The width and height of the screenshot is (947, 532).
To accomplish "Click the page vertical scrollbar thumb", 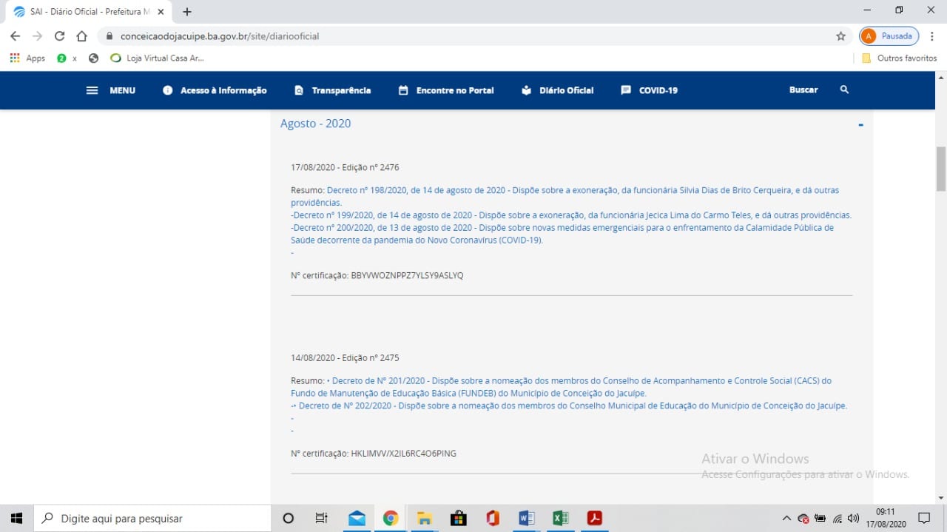I will 941,169.
